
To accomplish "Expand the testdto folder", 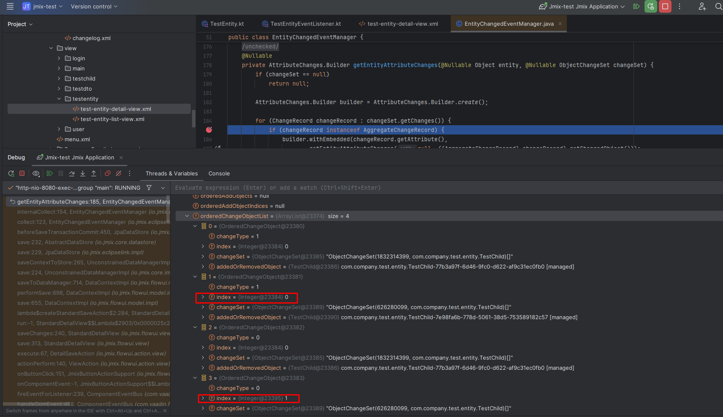I will (x=59, y=89).
